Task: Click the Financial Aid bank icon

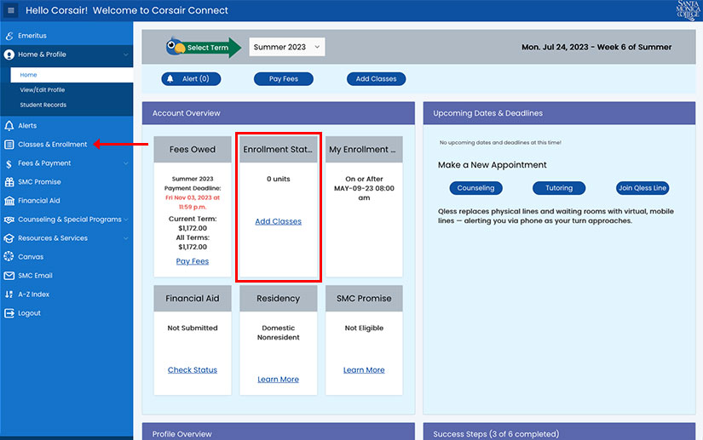Action: tap(9, 201)
